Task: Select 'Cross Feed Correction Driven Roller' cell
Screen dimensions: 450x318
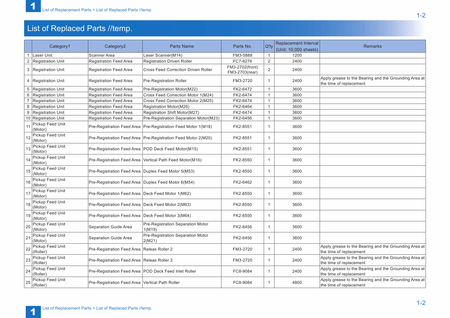Action: coord(182,70)
